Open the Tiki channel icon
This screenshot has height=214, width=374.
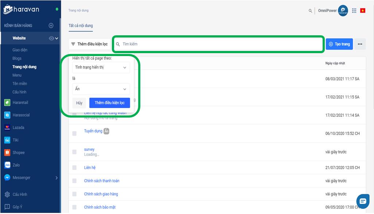pyautogui.click(x=7, y=140)
